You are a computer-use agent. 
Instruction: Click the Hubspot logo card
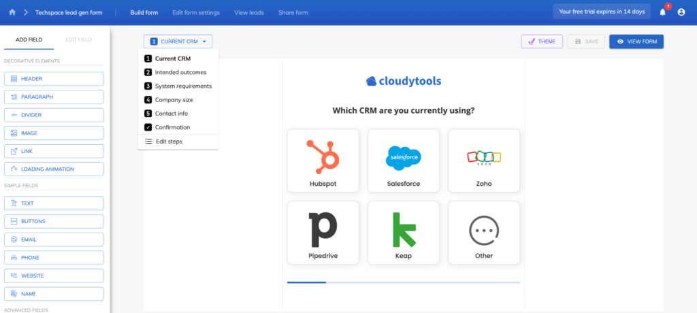(323, 161)
